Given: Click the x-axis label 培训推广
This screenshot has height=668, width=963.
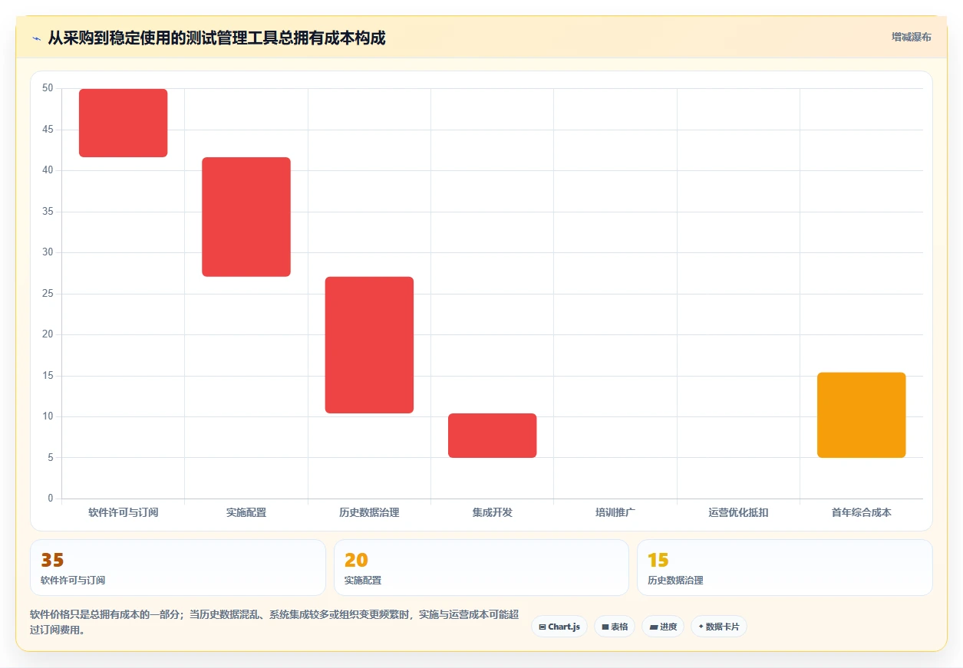Looking at the screenshot, I should tap(615, 512).
